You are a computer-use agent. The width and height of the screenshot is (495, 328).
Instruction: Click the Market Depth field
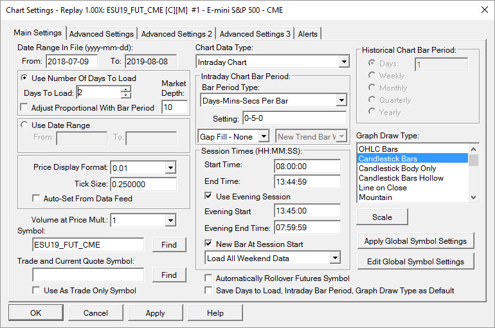[174, 107]
